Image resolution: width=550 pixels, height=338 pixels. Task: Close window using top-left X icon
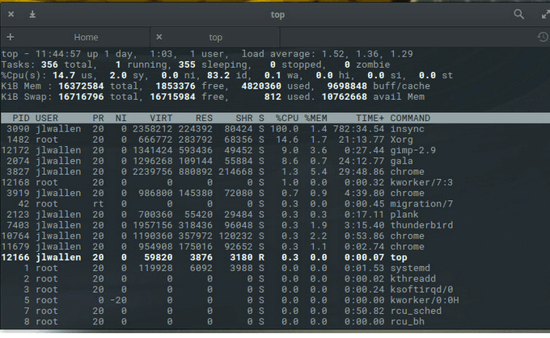click(x=9, y=15)
